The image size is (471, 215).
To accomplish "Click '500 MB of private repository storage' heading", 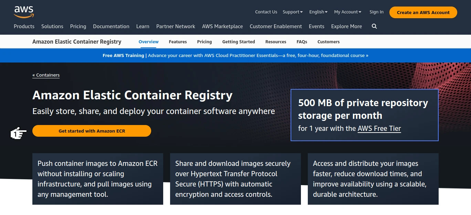I will coord(363,109).
